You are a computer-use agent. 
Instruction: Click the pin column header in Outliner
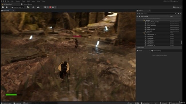coord(140,17)
